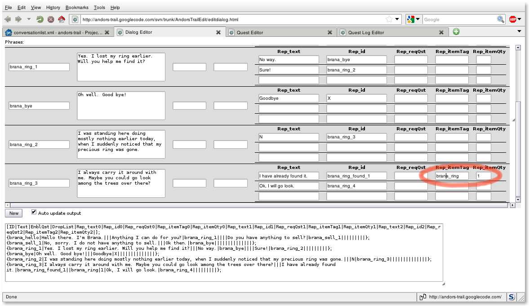Click the Adblock Plus ABP icon
Screen dimensions: 529x306
coord(513,19)
